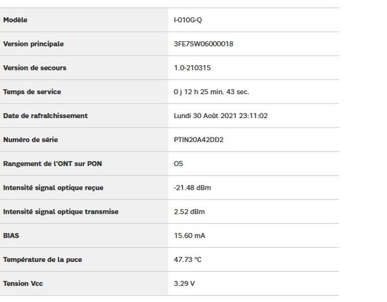Click the Version principale label
Screen dimensions: 387x302
pyautogui.click(x=34, y=44)
